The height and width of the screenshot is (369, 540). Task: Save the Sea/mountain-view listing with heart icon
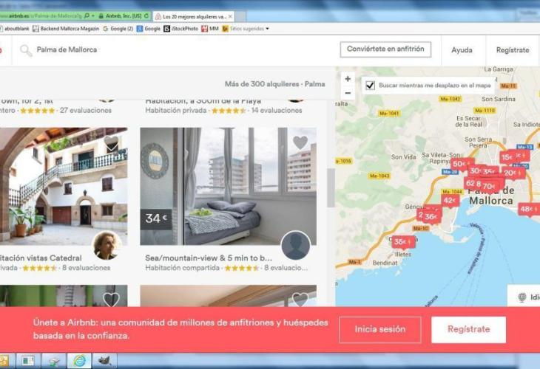click(300, 142)
